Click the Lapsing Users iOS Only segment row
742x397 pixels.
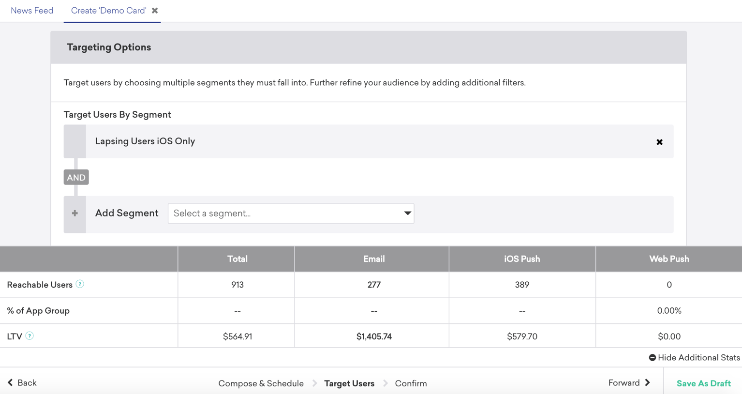coord(369,141)
